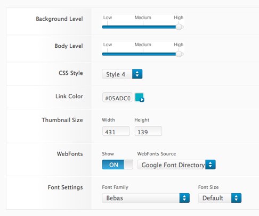
Task: Open the Font Family Bebas dropdown
Action: tap(146, 198)
